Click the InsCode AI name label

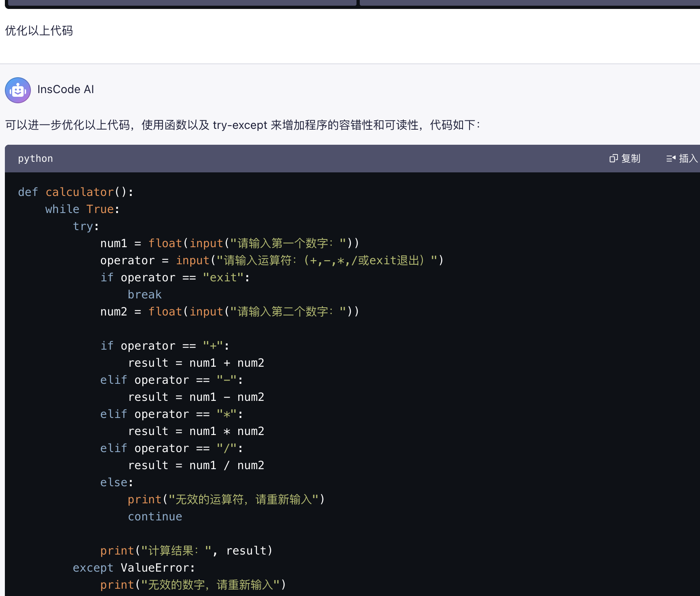click(x=65, y=89)
